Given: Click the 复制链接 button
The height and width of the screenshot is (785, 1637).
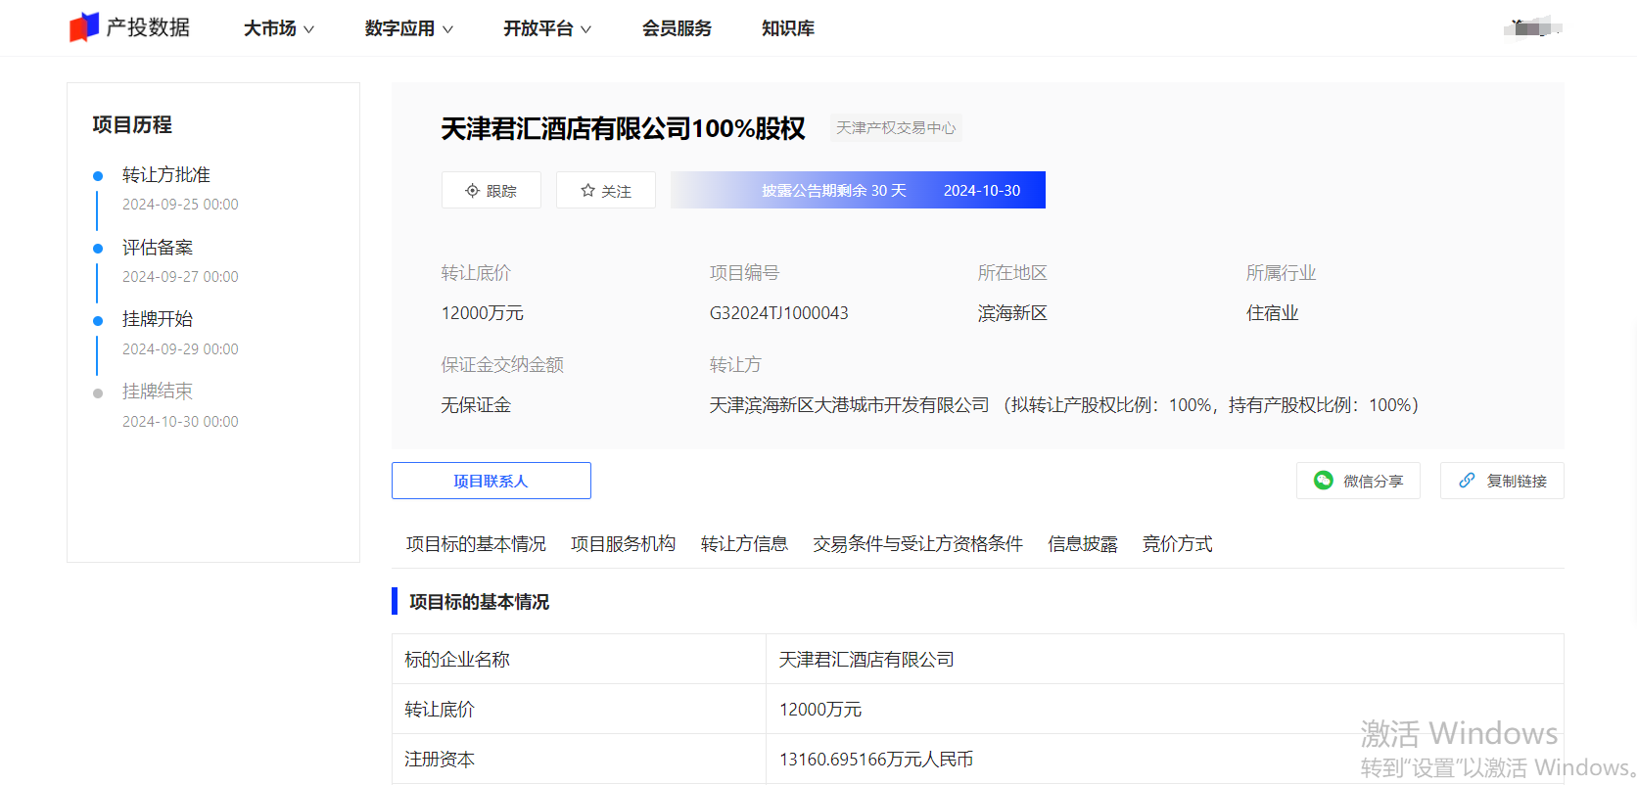Looking at the screenshot, I should (1502, 481).
